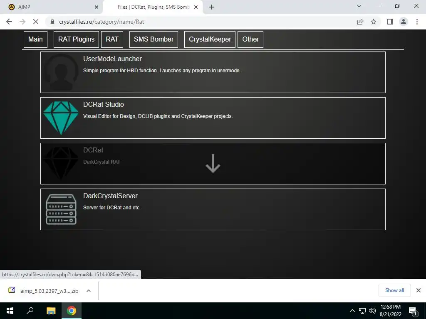Go back to the previous page
Image resolution: width=426 pixels, height=319 pixels.
tap(9, 22)
